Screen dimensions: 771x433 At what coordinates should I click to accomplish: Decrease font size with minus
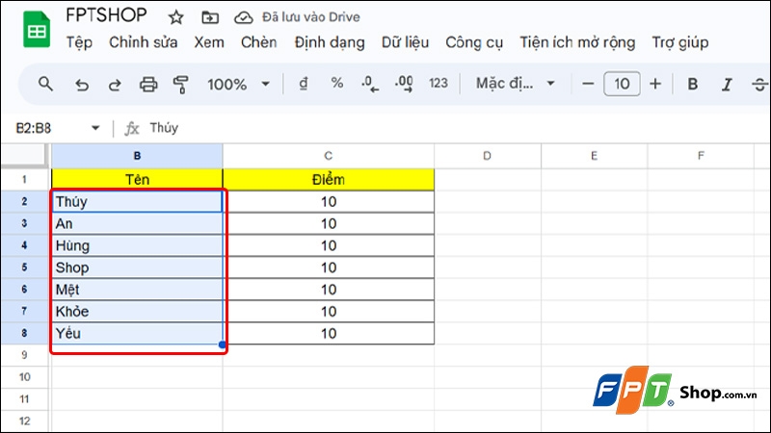pyautogui.click(x=588, y=84)
